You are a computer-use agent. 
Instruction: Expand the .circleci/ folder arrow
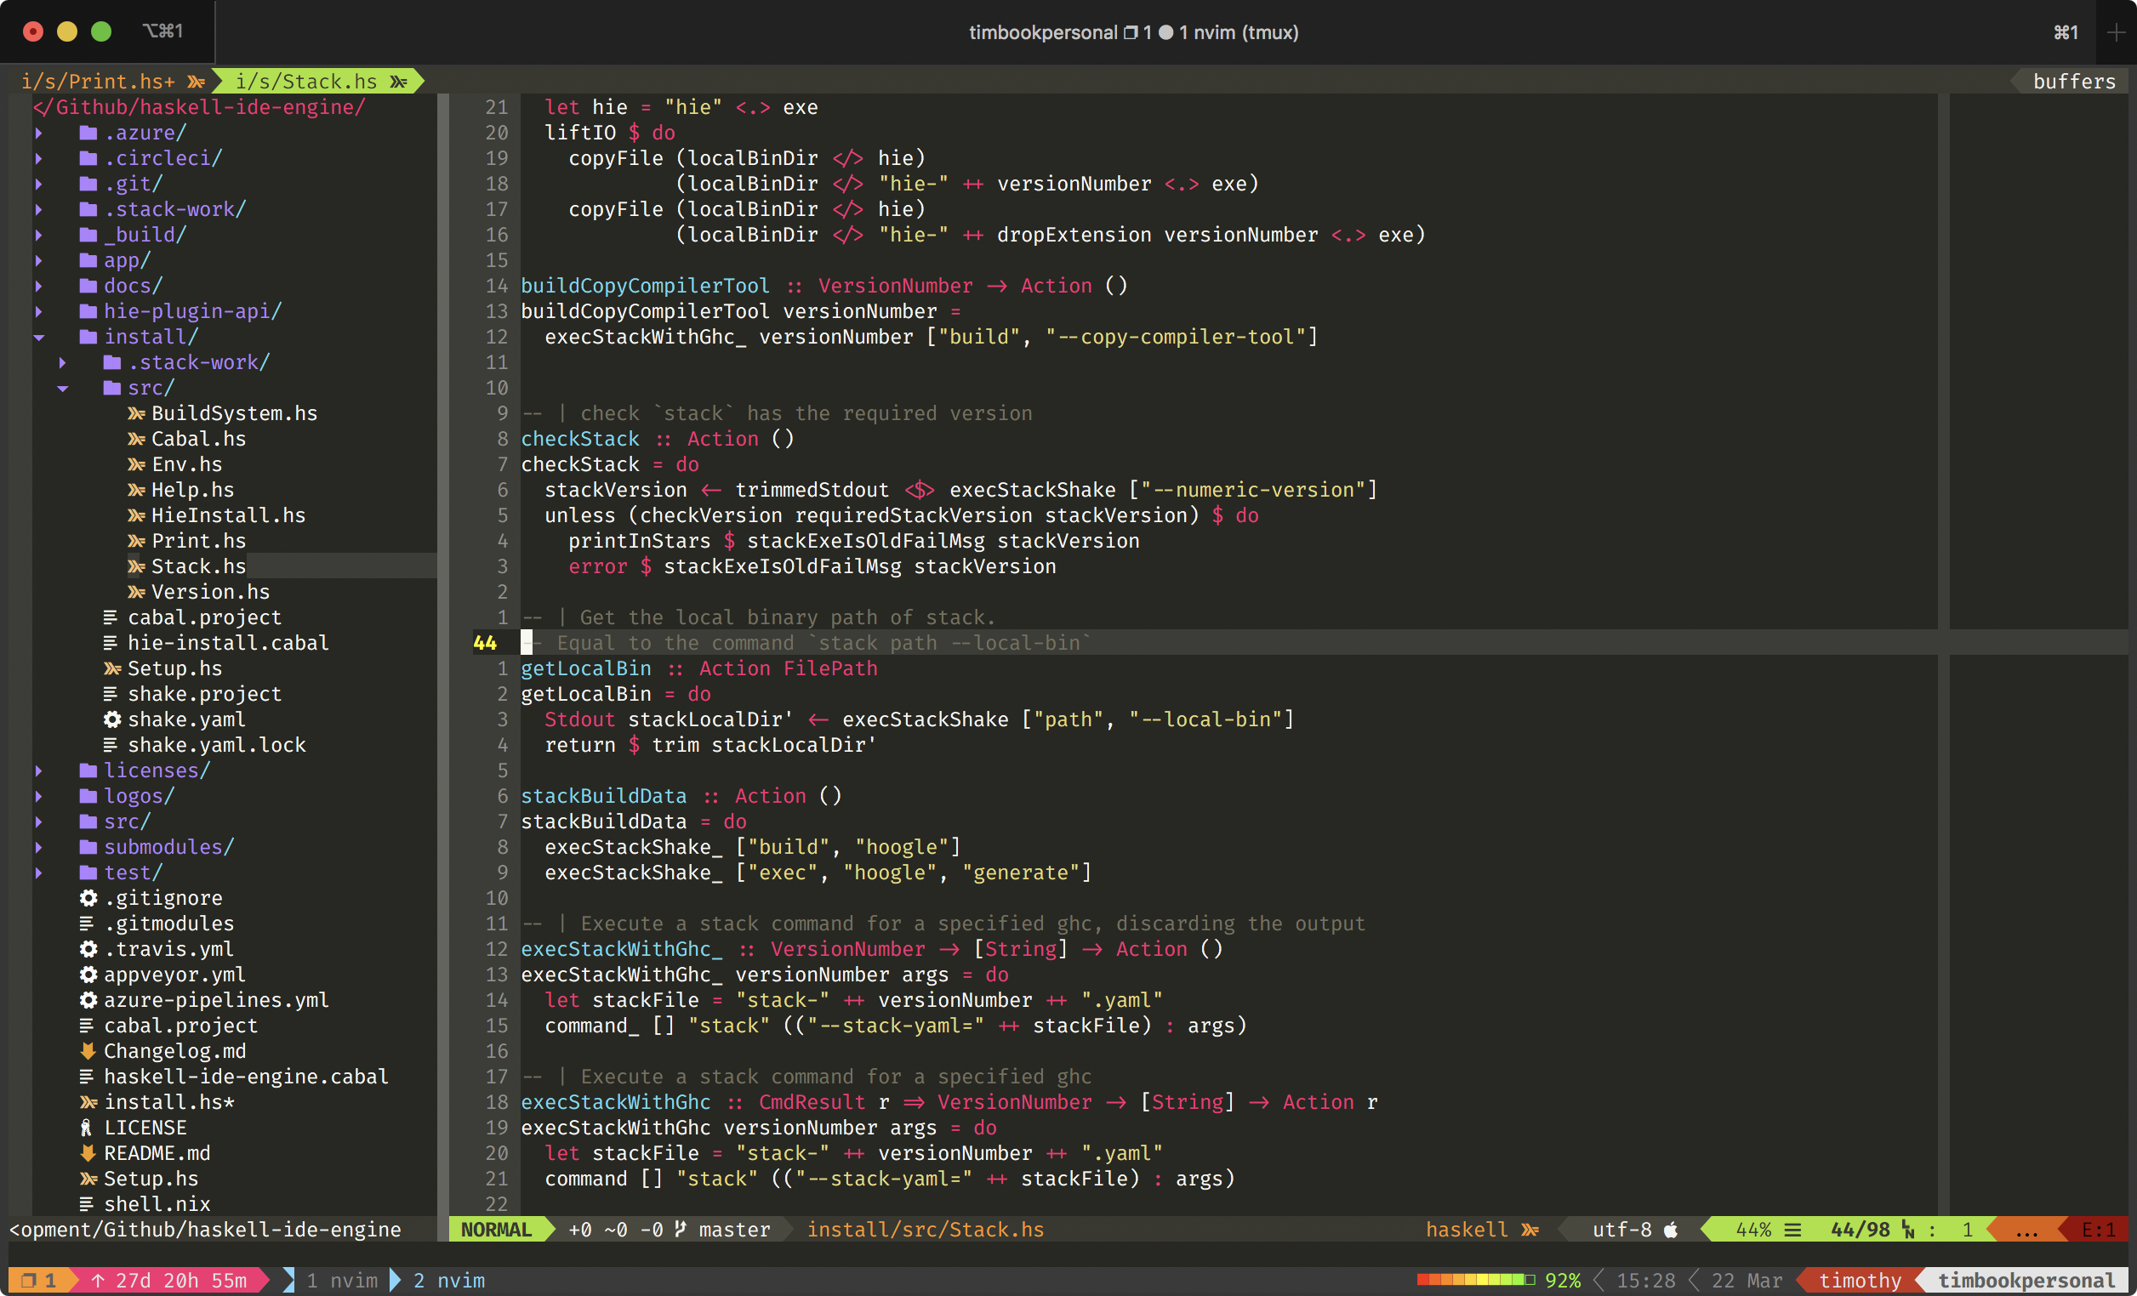point(39,159)
